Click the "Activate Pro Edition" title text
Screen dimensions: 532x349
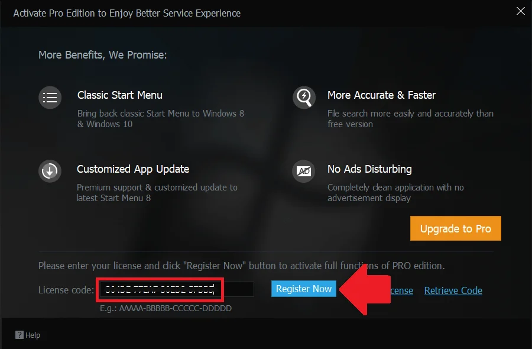pyautogui.click(x=127, y=13)
